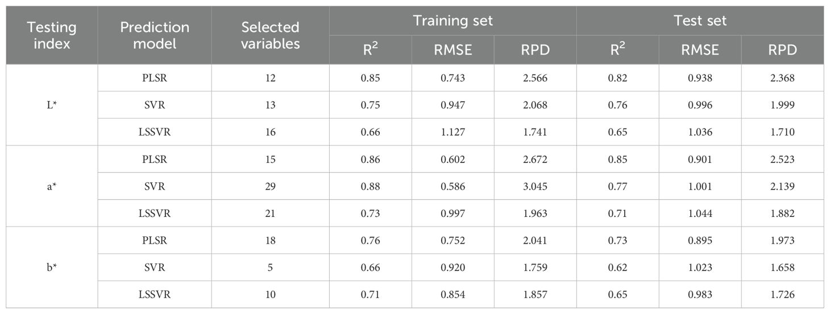Click the RMSE value 0.743
Image resolution: width=830 pixels, height=314 pixels.
coord(453,78)
